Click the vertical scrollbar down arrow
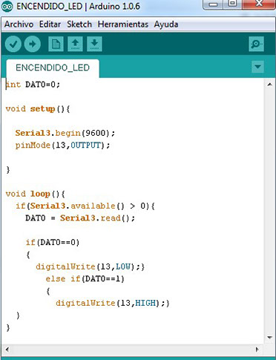The image size is (276, 360). click(x=269, y=337)
